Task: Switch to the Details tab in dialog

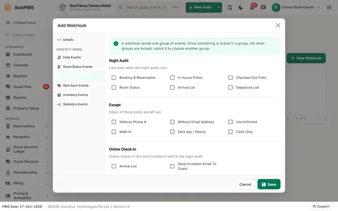Action: (78, 39)
